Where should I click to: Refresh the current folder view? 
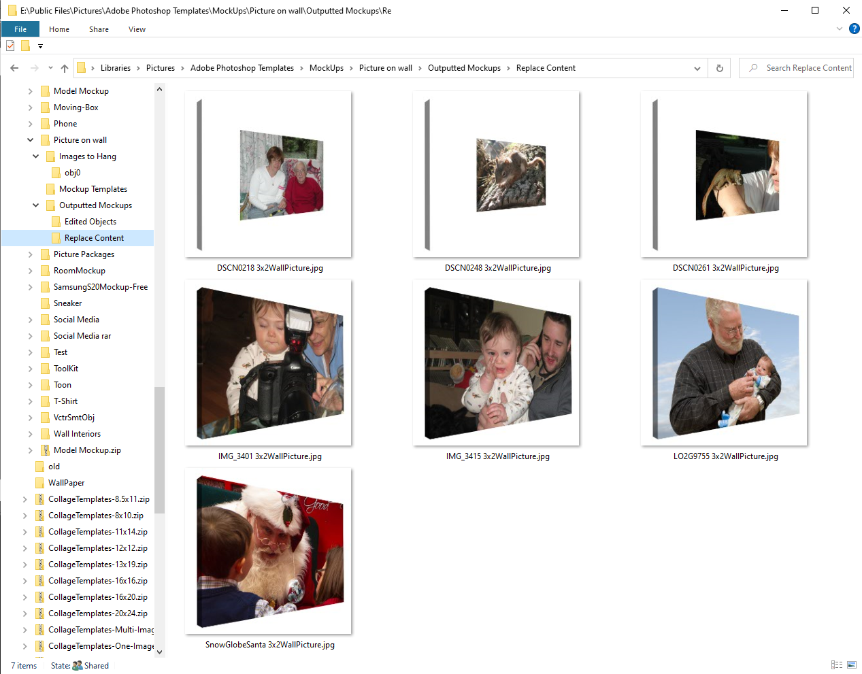(718, 67)
